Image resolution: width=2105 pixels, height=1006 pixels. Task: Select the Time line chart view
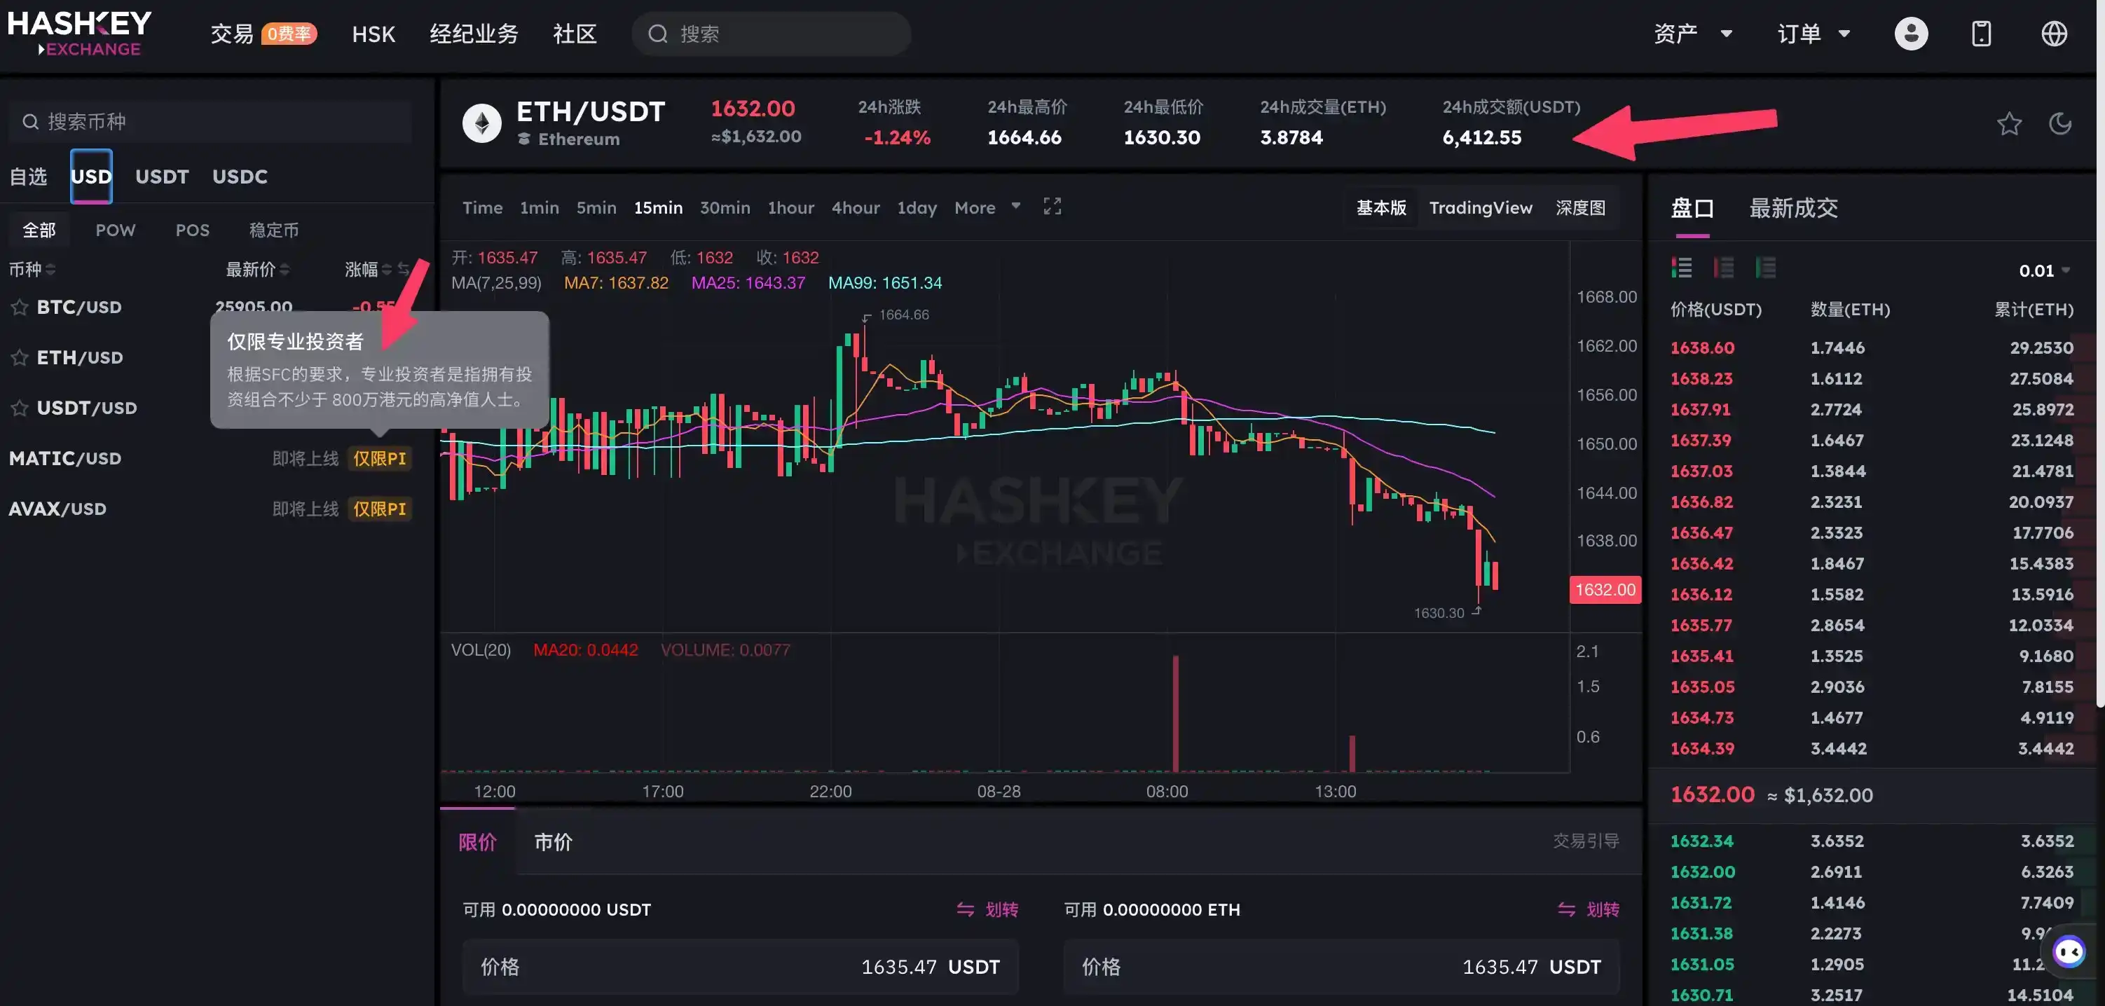tap(482, 207)
